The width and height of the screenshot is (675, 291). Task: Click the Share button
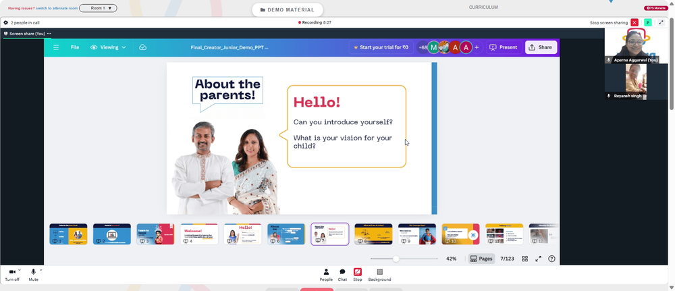click(540, 47)
